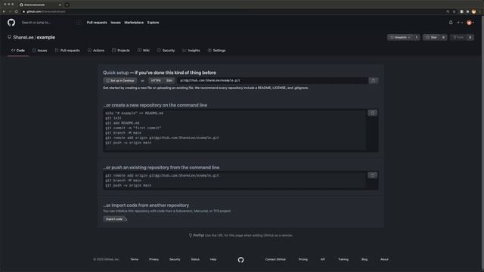Open repository Settings tab

(217, 51)
